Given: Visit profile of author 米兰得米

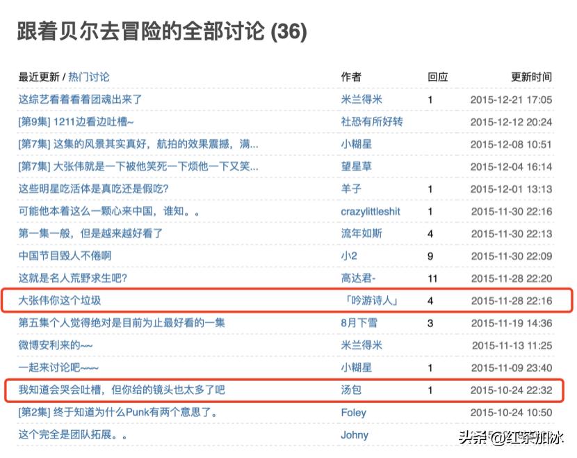Looking at the screenshot, I should tap(363, 99).
